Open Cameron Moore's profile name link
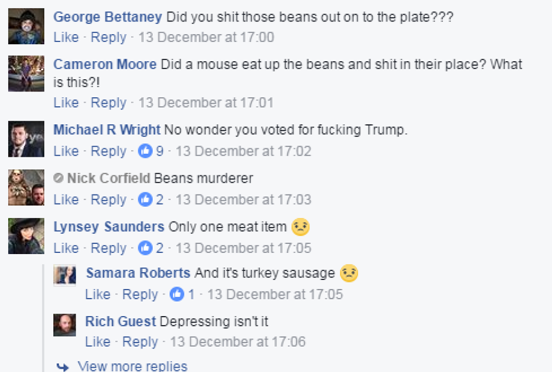This screenshot has height=372, width=552. tap(105, 64)
